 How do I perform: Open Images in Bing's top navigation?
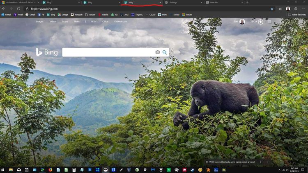tap(39, 22)
